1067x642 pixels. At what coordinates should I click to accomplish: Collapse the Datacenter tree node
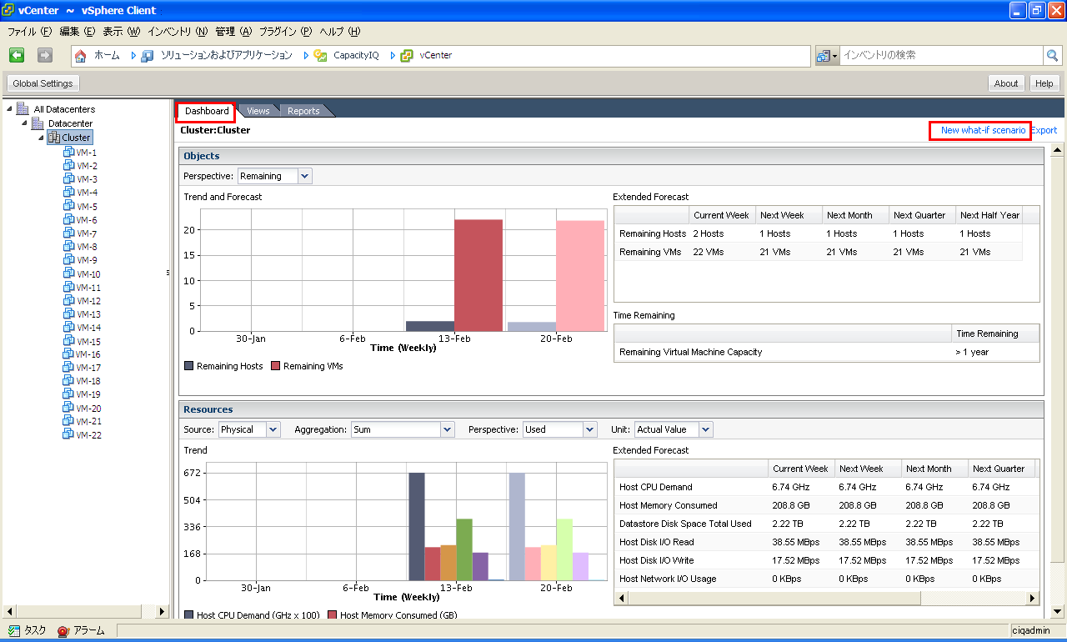pyautogui.click(x=24, y=123)
